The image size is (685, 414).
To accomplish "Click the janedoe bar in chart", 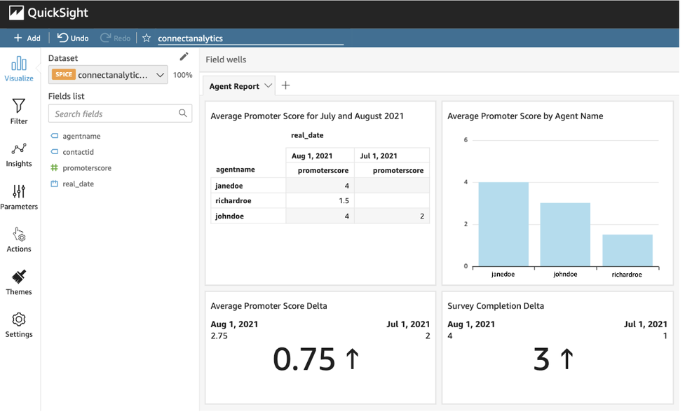I will (503, 223).
